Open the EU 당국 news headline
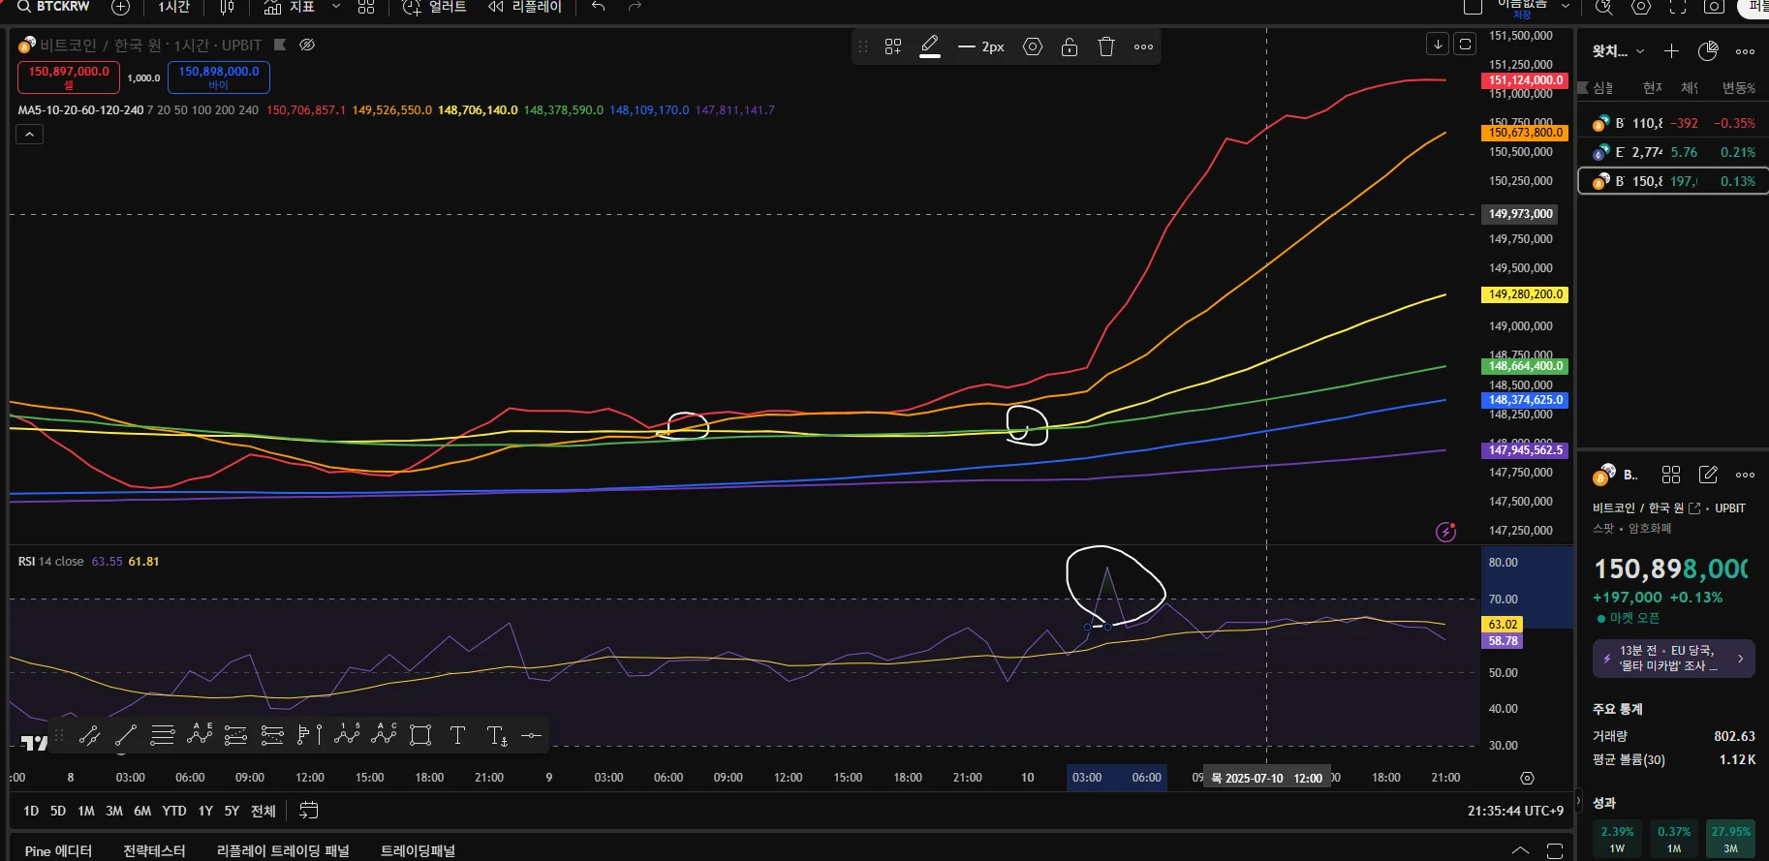This screenshot has height=861, width=1769. tap(1673, 659)
